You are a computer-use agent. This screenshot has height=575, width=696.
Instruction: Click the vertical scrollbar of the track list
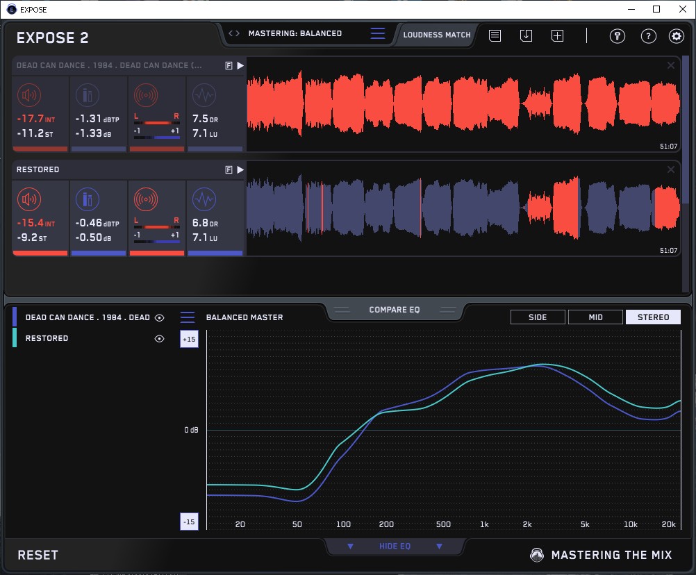click(x=686, y=128)
